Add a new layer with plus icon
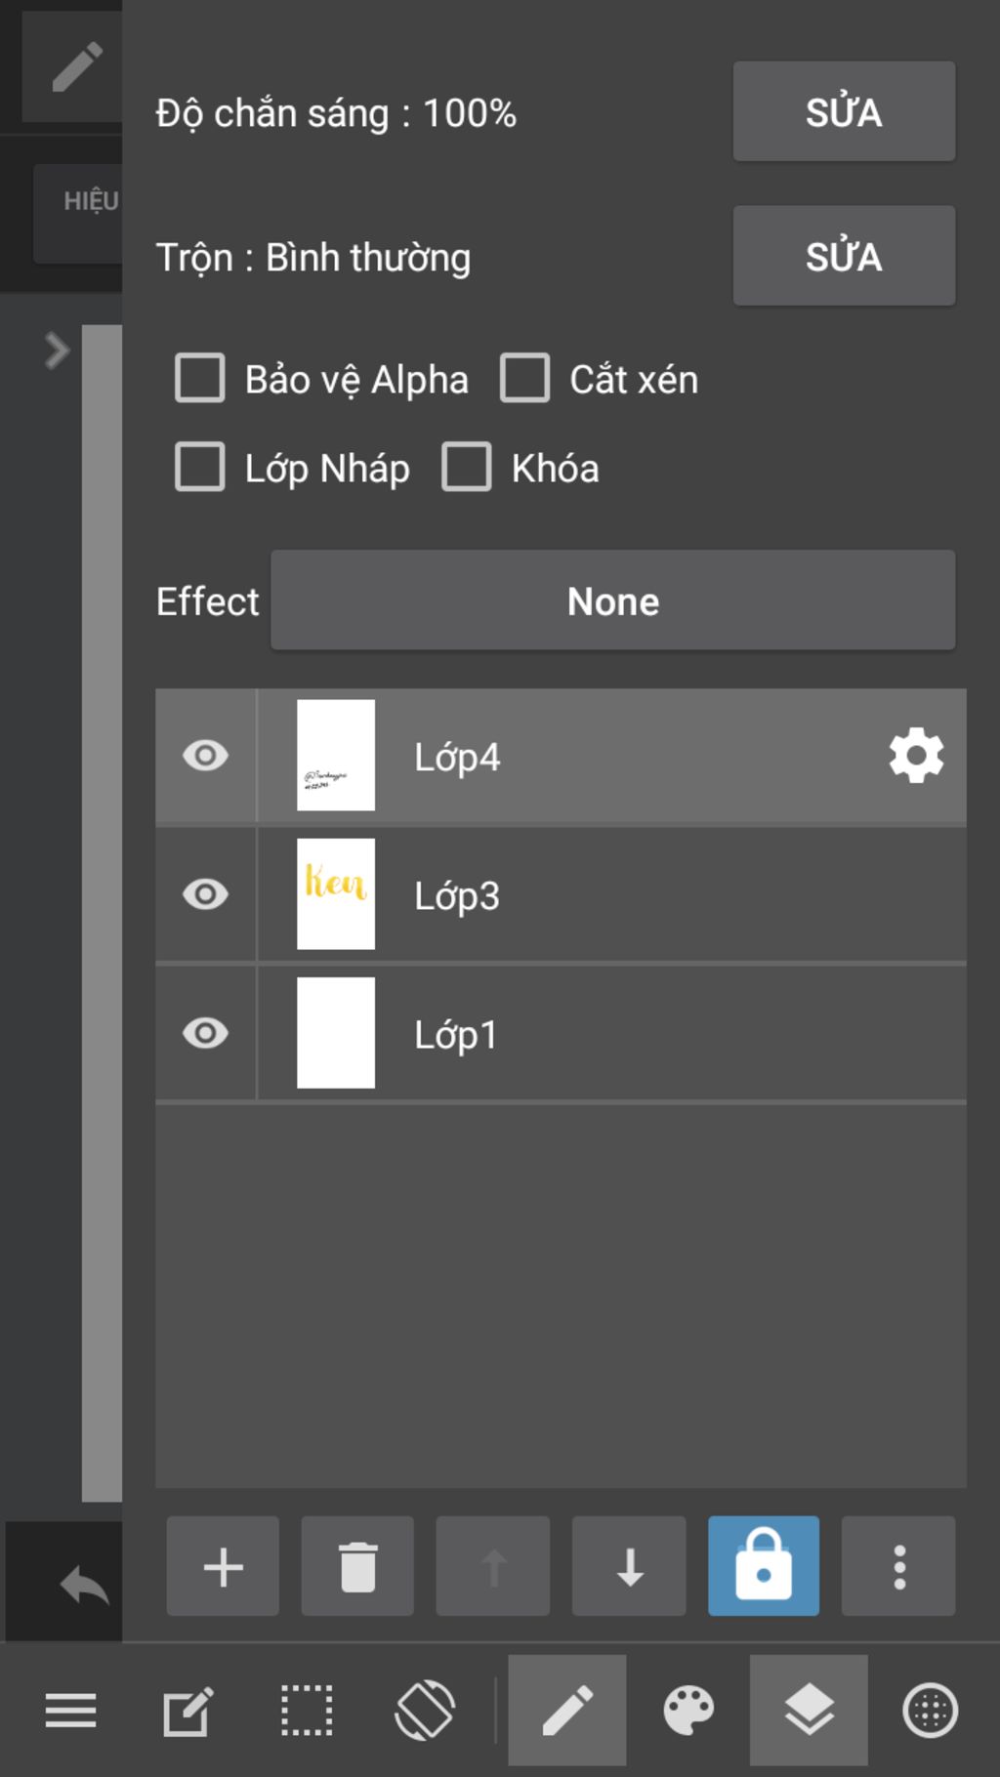Viewport: 1000px width, 1777px height. [x=223, y=1566]
